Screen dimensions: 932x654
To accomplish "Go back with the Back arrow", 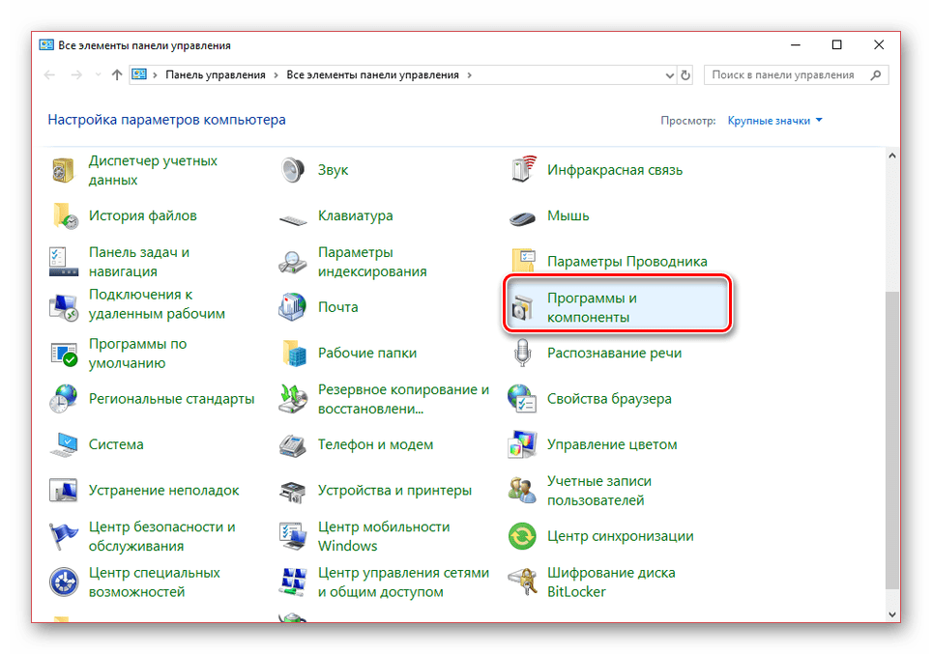I will (x=49, y=75).
